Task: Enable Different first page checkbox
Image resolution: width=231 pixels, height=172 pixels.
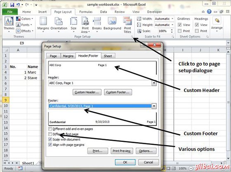Action: tap(50, 134)
